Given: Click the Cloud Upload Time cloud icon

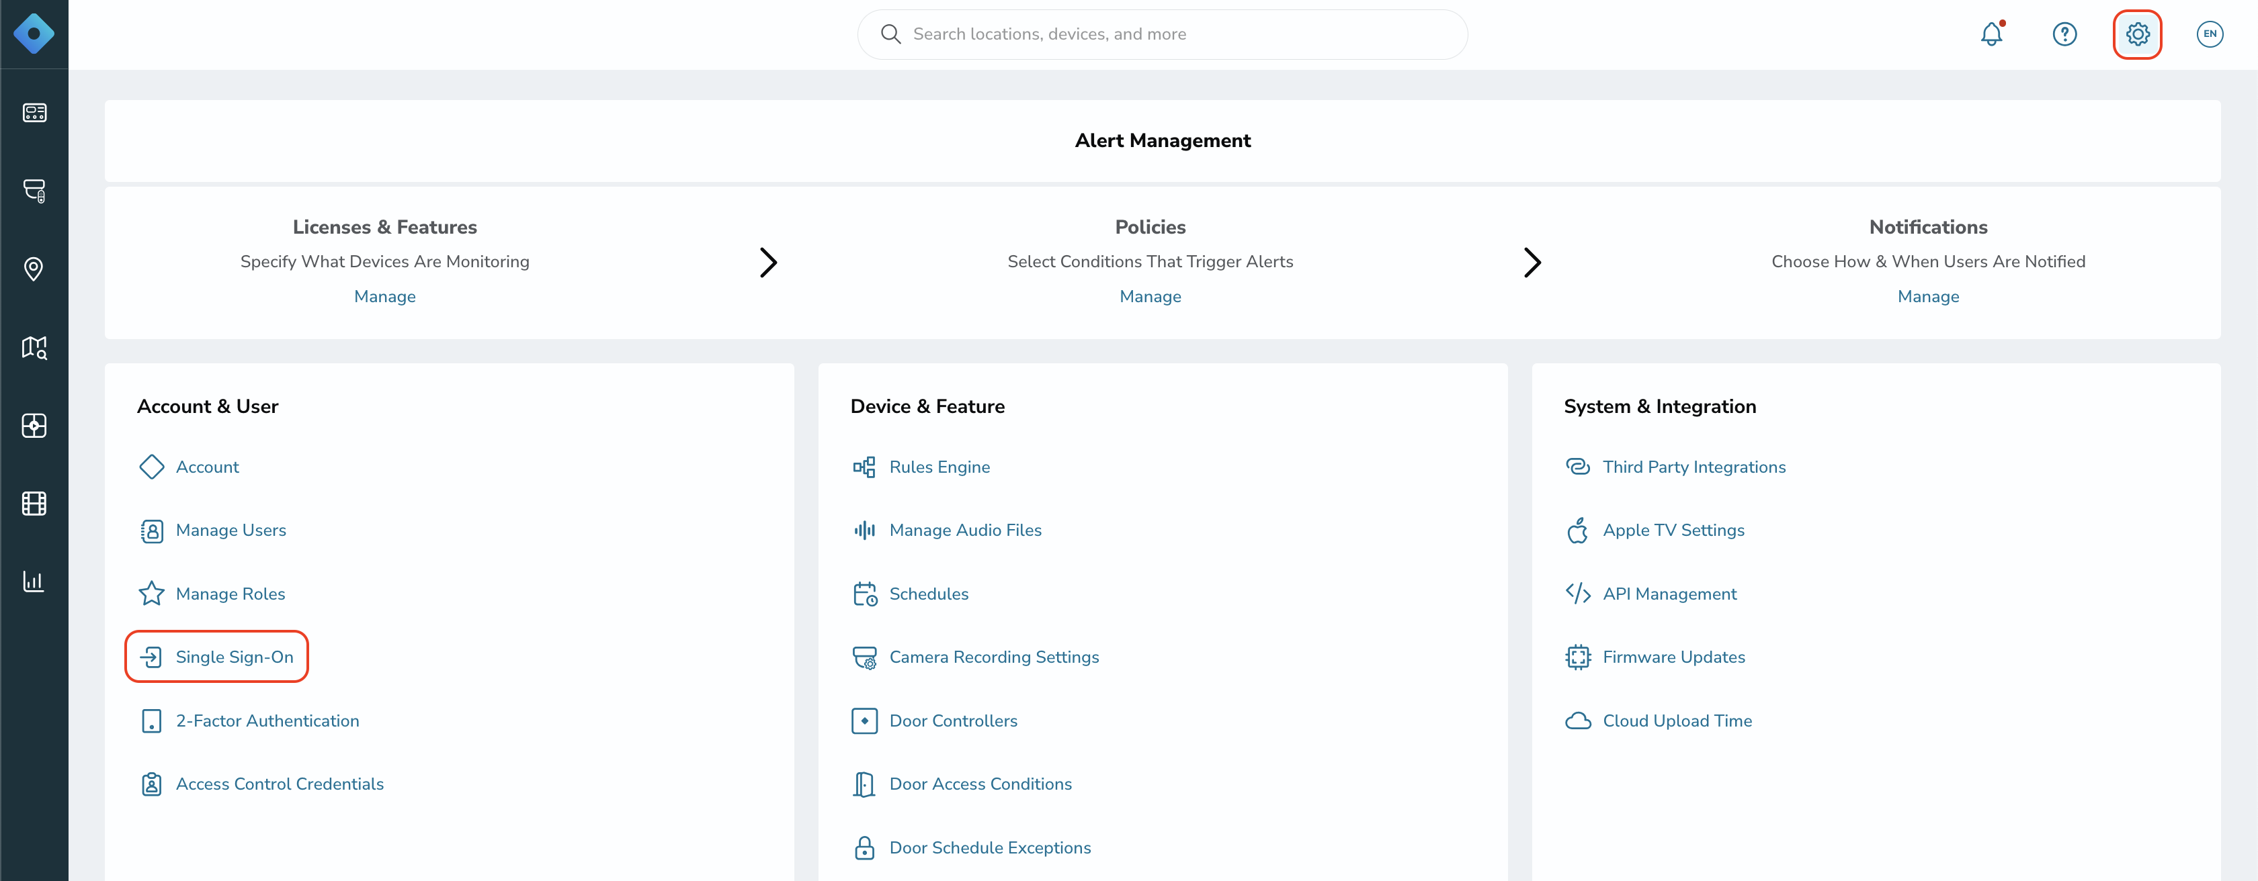Looking at the screenshot, I should [1578, 721].
